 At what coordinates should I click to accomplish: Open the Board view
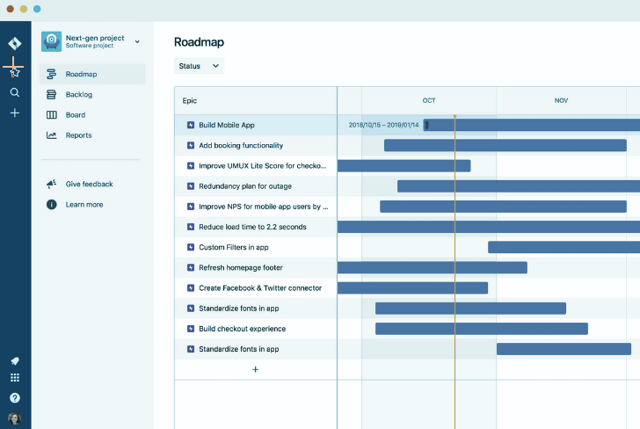point(75,115)
